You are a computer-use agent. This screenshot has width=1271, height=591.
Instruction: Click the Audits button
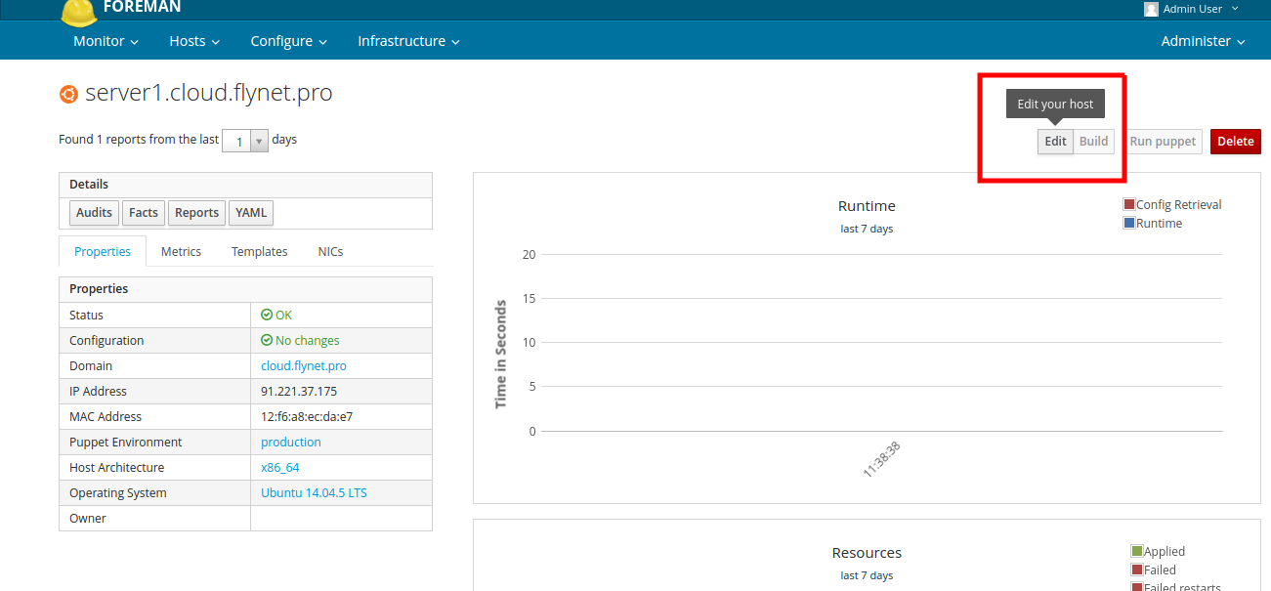coord(95,212)
